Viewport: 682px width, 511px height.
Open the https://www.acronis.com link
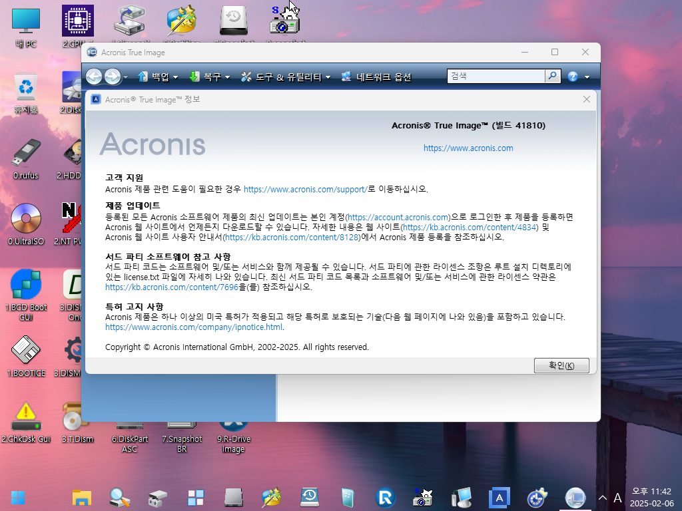click(468, 148)
